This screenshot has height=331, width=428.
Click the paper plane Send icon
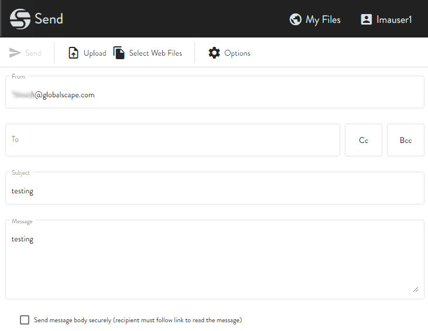(x=15, y=53)
